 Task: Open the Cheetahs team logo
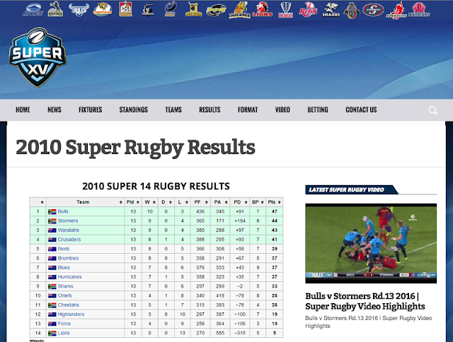pos(102,9)
